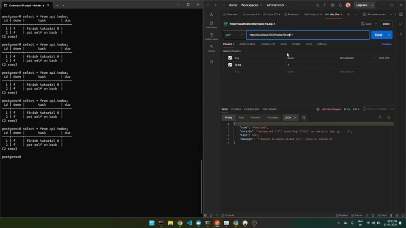The image size is (406, 228).
Task: Switch to the request Headers (7) tab
Action: pyautogui.click(x=268, y=44)
